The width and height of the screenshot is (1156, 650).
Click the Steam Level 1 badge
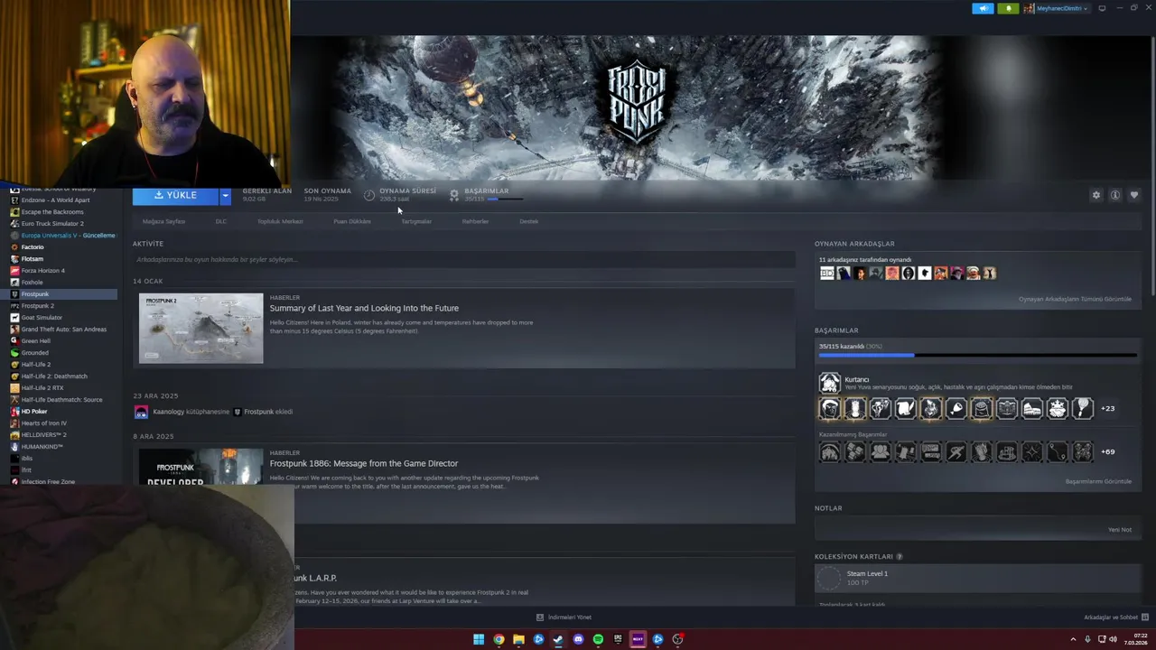tap(829, 578)
